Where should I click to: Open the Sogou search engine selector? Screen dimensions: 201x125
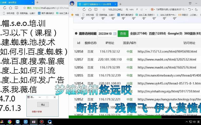pos(153,9)
